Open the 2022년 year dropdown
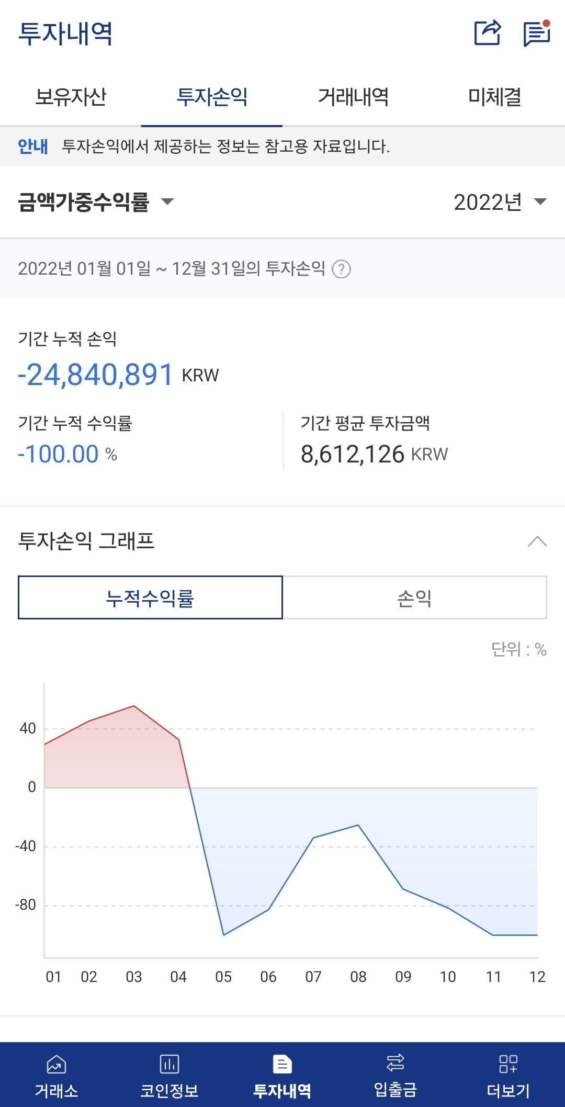The image size is (565, 1107). [x=500, y=202]
